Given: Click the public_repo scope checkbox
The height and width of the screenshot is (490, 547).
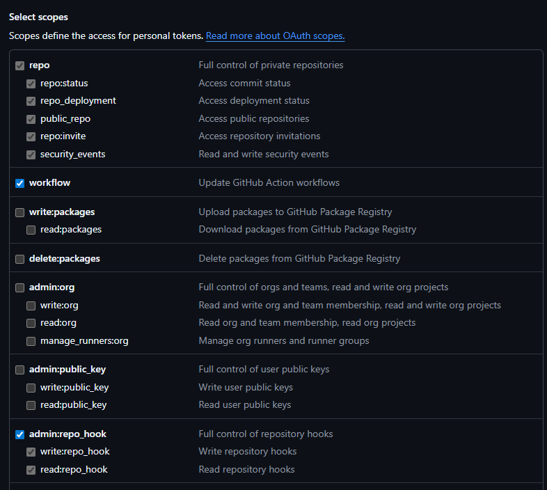Looking at the screenshot, I should point(31,119).
